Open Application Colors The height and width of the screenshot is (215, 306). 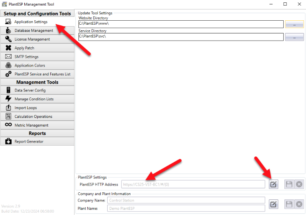coord(37,65)
